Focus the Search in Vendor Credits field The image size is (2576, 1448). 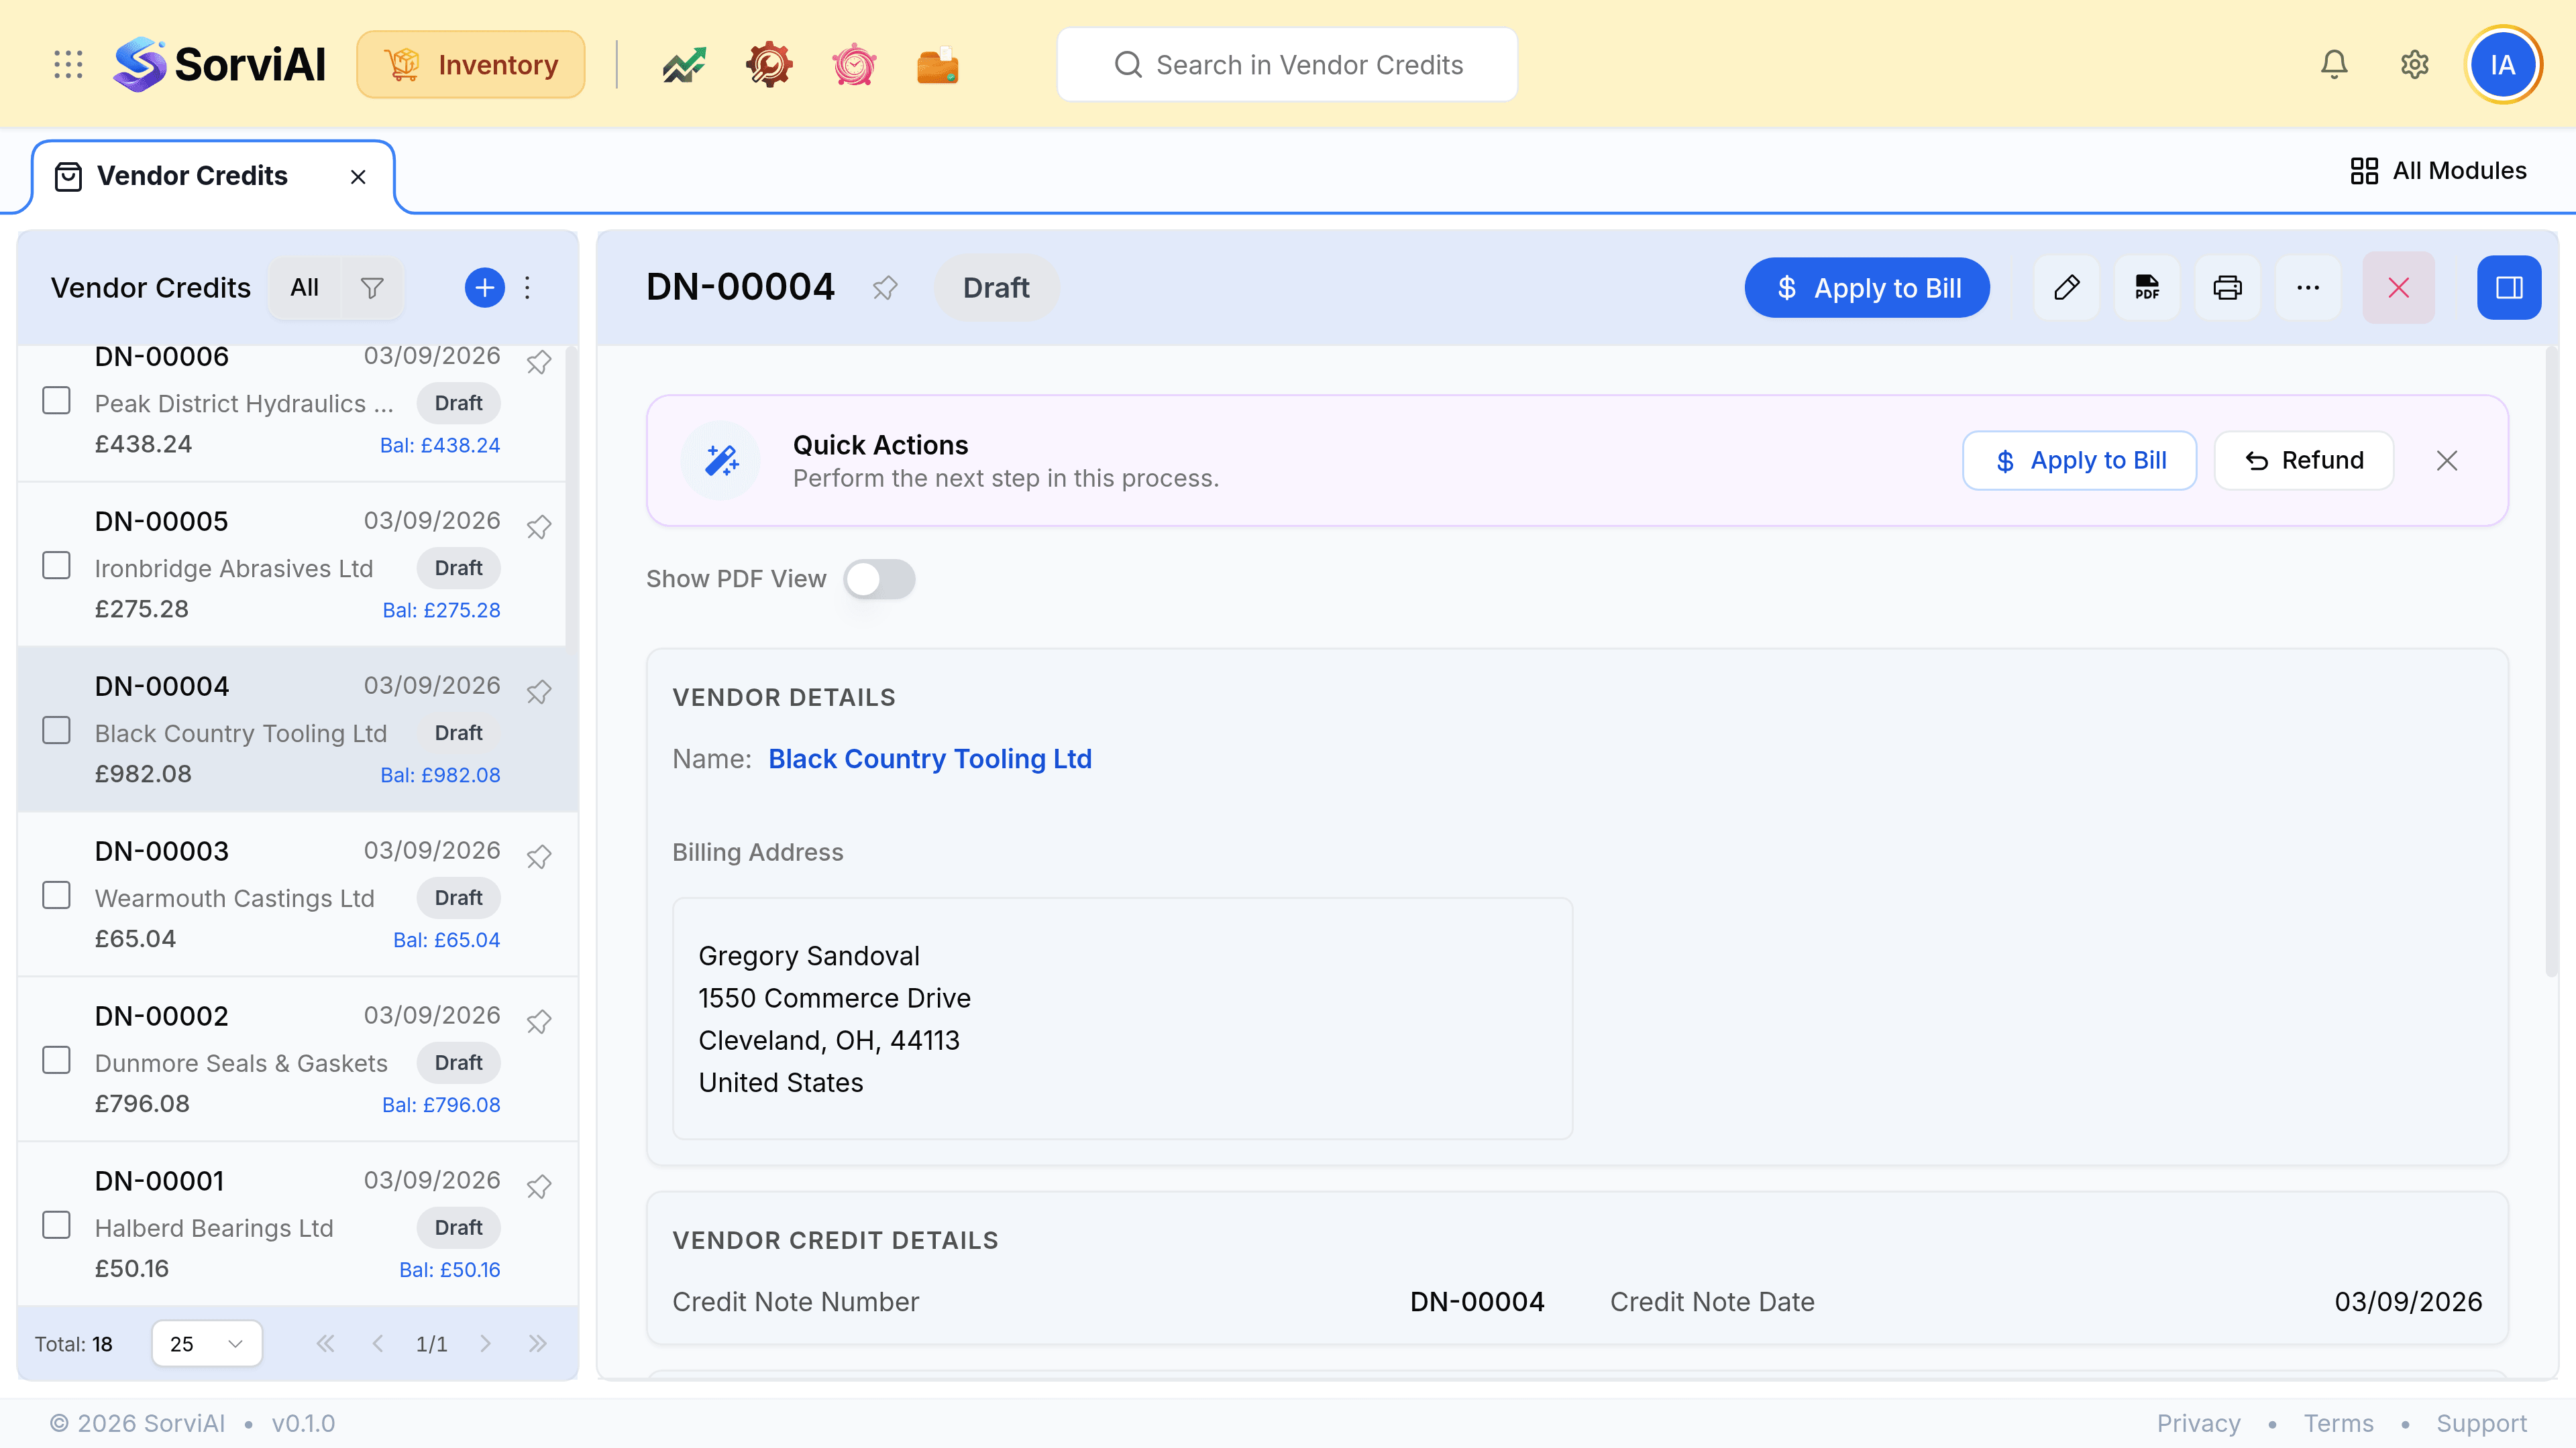1287,65
